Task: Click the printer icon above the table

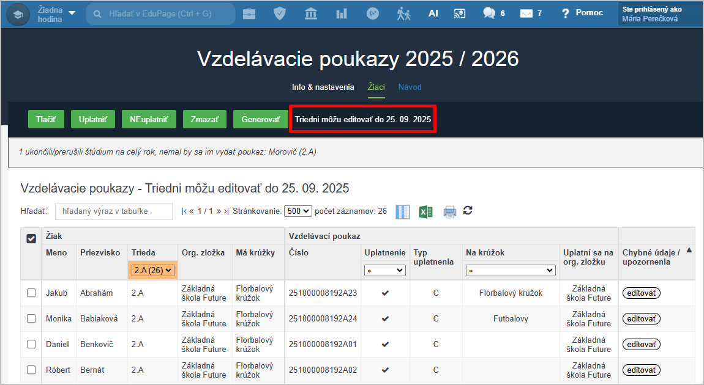Action: coord(450,211)
